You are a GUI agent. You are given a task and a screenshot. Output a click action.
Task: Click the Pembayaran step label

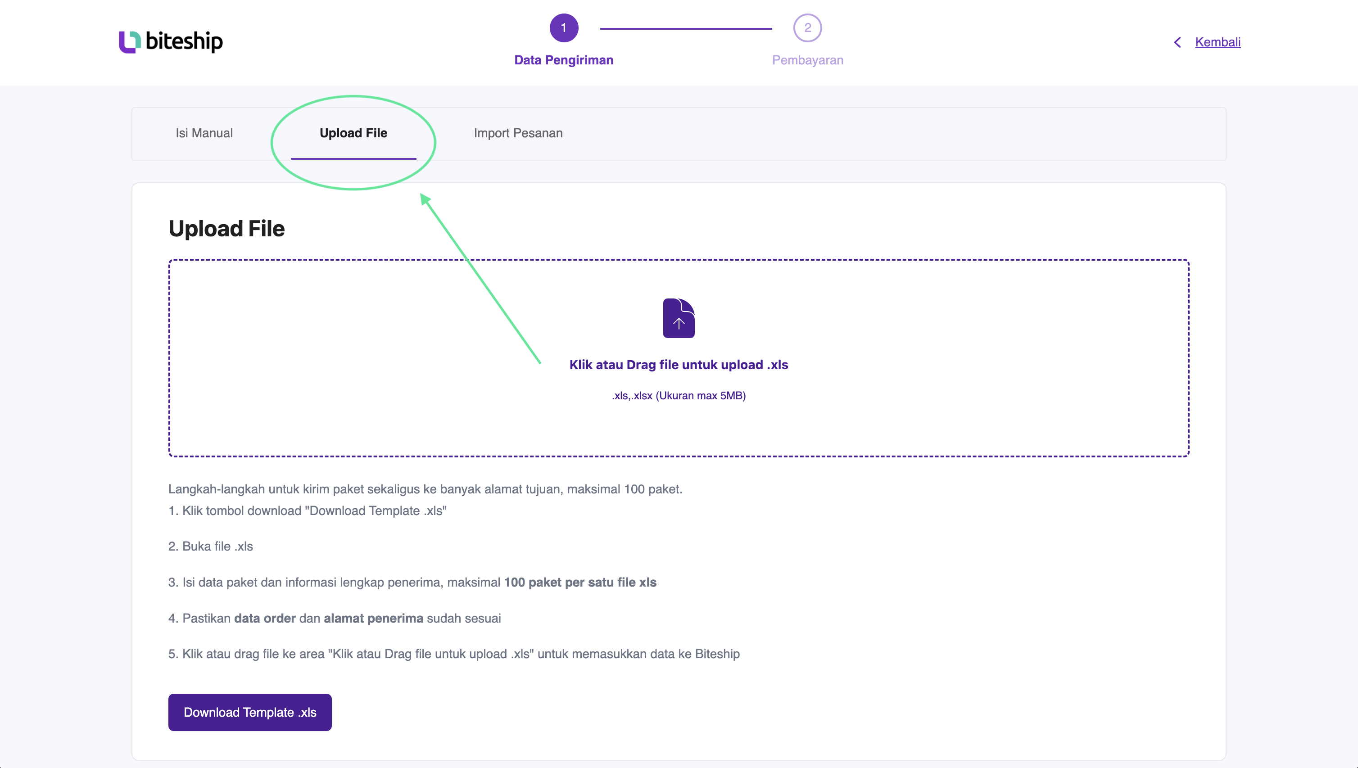tap(807, 60)
